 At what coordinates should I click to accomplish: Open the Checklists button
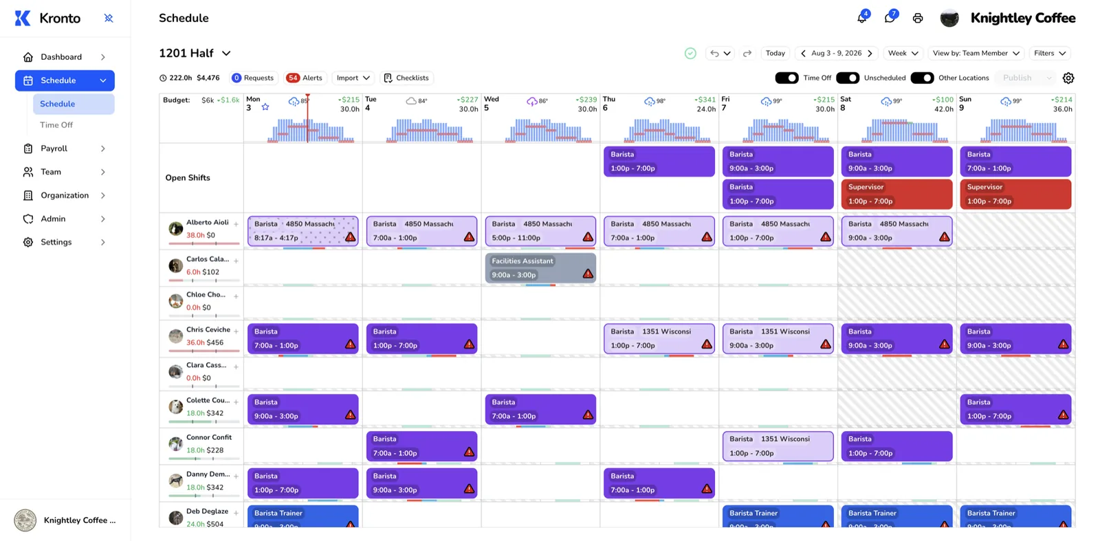click(x=406, y=78)
